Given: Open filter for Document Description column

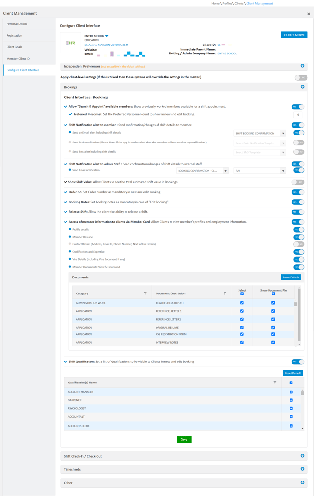Looking at the screenshot, I should click(225, 293).
